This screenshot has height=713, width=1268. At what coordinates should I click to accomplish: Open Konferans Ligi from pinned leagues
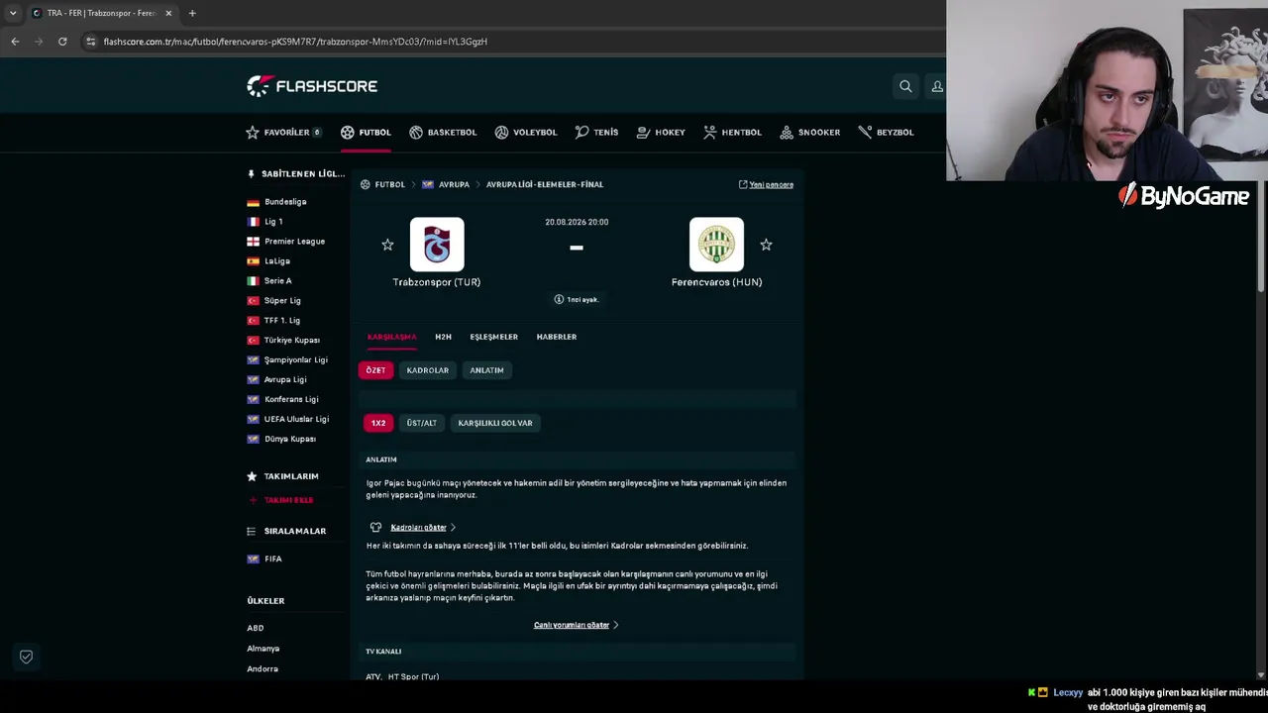coord(291,400)
